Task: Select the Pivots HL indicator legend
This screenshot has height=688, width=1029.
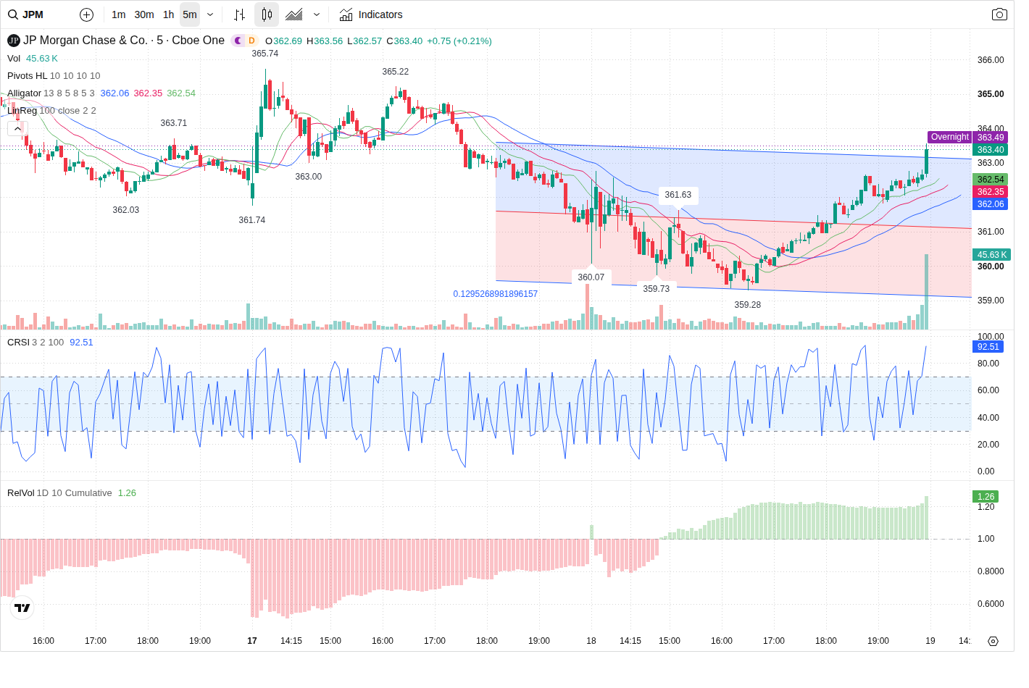Action: tap(54, 75)
